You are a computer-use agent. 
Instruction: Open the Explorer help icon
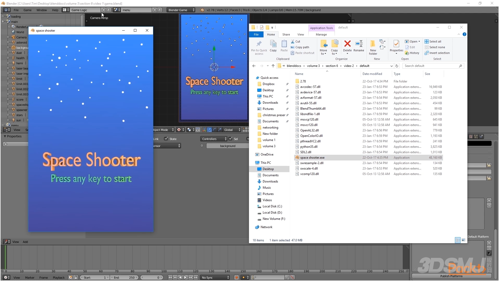pyautogui.click(x=464, y=34)
